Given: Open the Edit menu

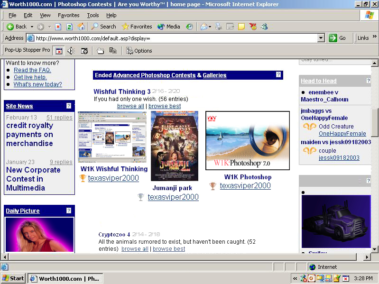Looking at the screenshot, I should click(28, 15).
